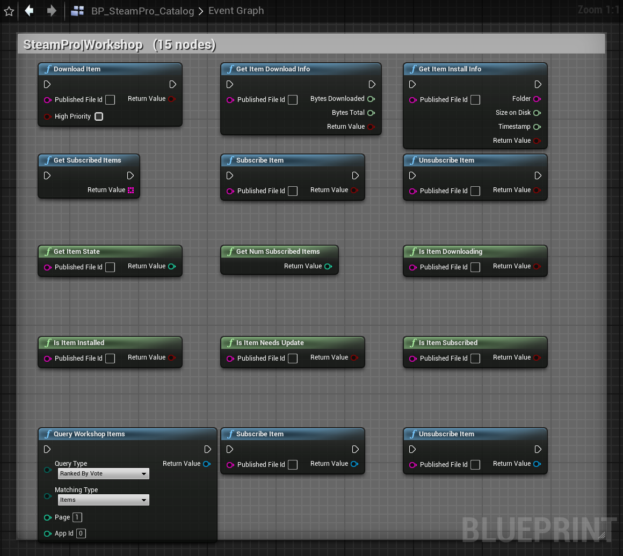Image resolution: width=623 pixels, height=556 pixels.
Task: Select the Is Item Downloading node title
Action: [x=451, y=252]
